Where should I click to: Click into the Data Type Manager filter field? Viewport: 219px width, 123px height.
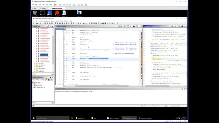(x=43, y=103)
